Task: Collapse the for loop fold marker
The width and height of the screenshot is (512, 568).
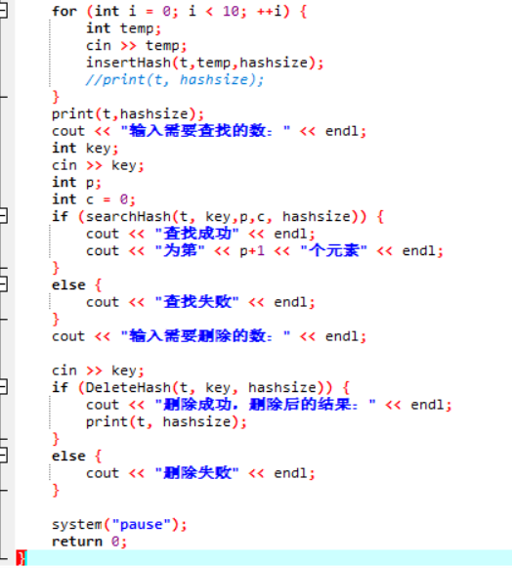Action: 3,11
